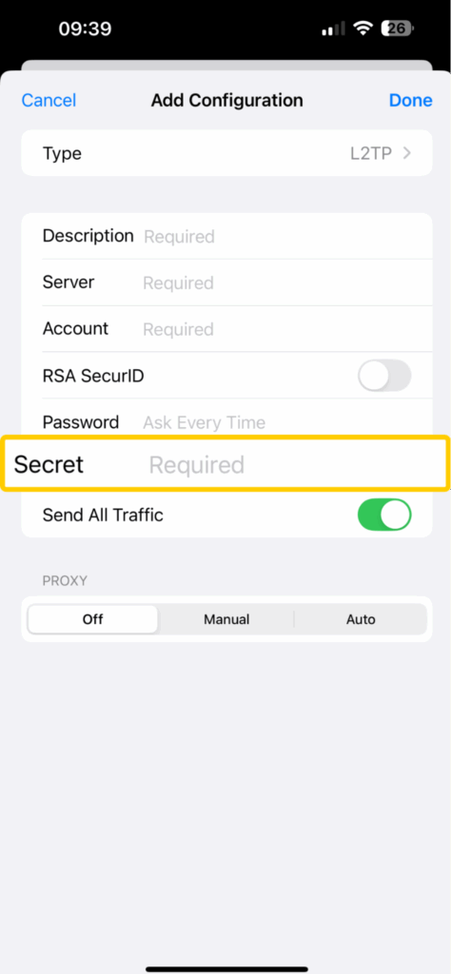The image size is (451, 974).
Task: Disable the Send All Traffic switch
Action: pos(384,515)
